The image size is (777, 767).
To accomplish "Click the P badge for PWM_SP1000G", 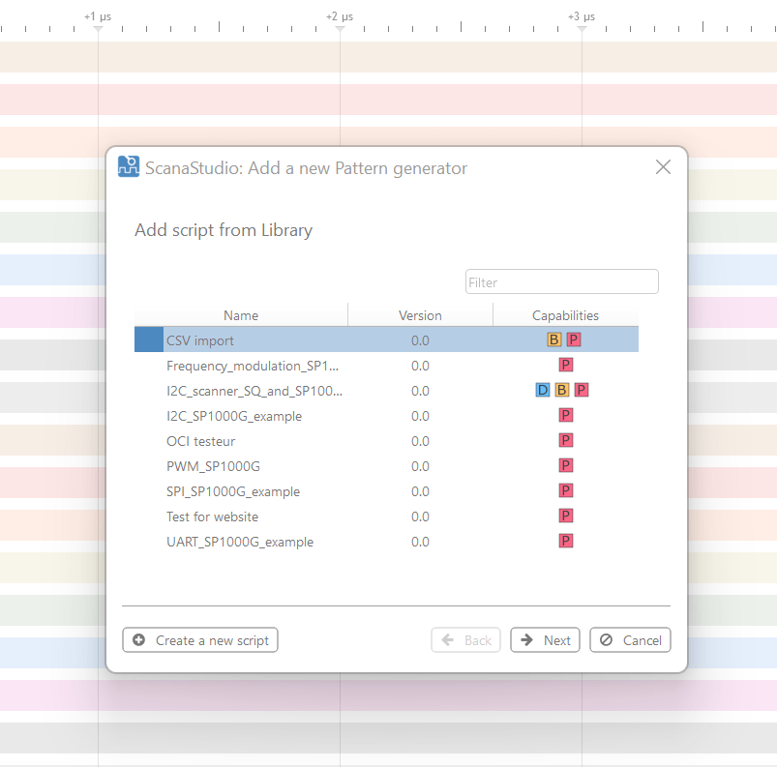I will (x=566, y=465).
